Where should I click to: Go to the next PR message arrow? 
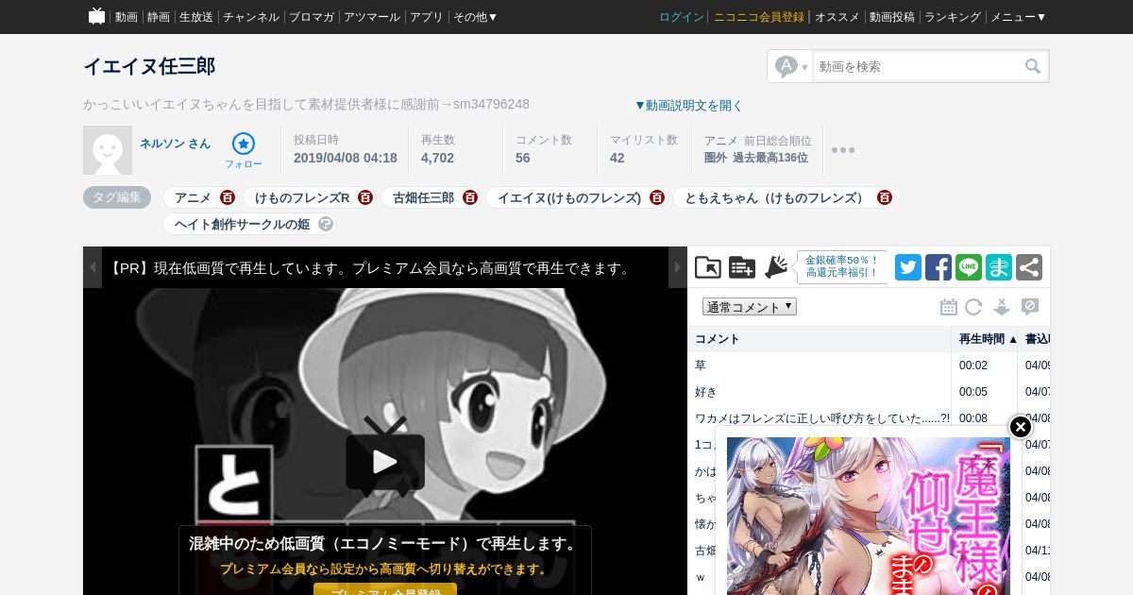coord(678,267)
